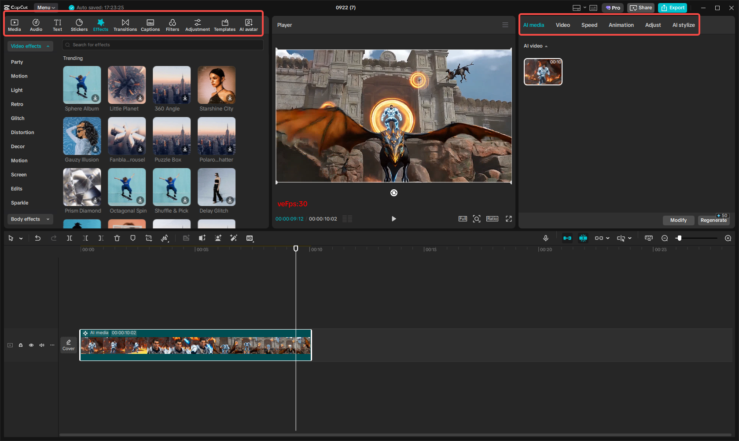The image size is (739, 441).
Task: Zoom in the timeline with plus icon
Action: pyautogui.click(x=728, y=238)
